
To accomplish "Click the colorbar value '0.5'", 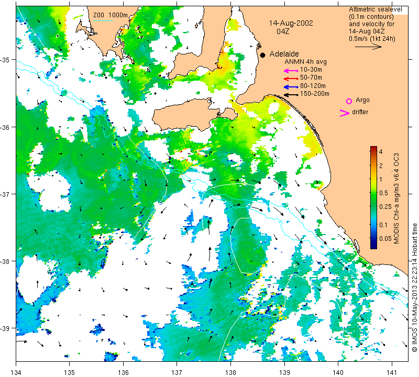I will click(383, 193).
